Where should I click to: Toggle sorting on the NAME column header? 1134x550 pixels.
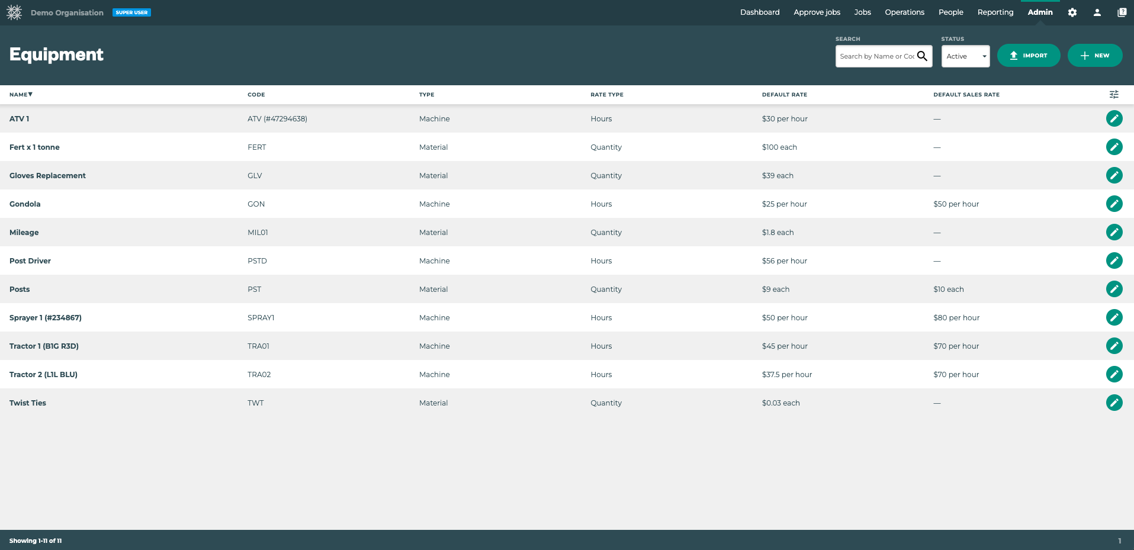(21, 94)
